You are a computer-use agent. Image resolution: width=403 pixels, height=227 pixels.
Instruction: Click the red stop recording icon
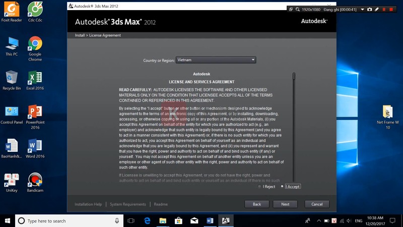coord(390,9)
